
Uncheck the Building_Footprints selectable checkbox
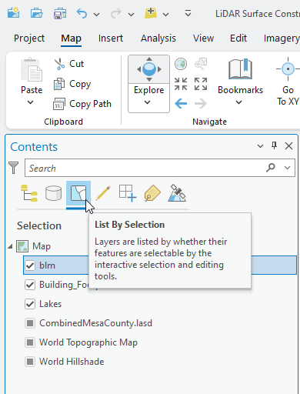[30, 285]
